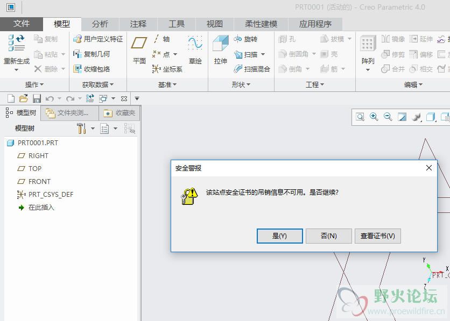Expand Datum (基准) group dropdown
The image size is (450, 321).
[x=167, y=84]
